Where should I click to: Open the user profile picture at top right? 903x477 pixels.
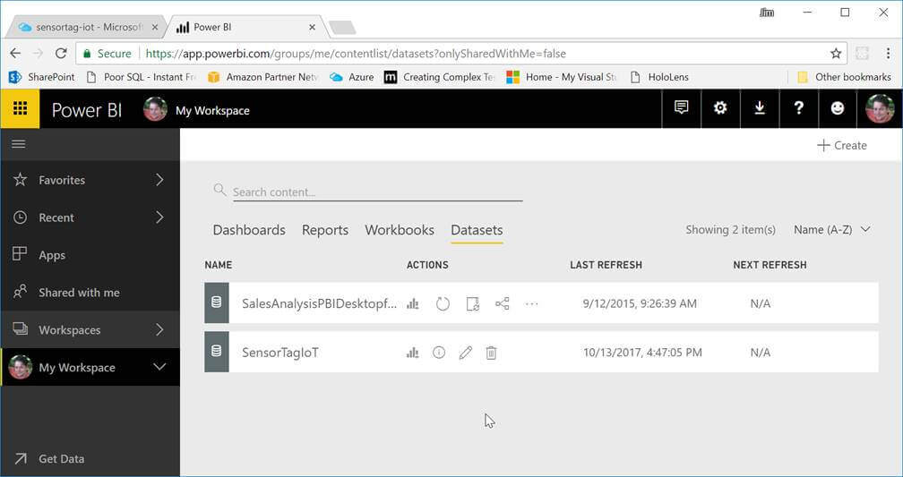880,108
